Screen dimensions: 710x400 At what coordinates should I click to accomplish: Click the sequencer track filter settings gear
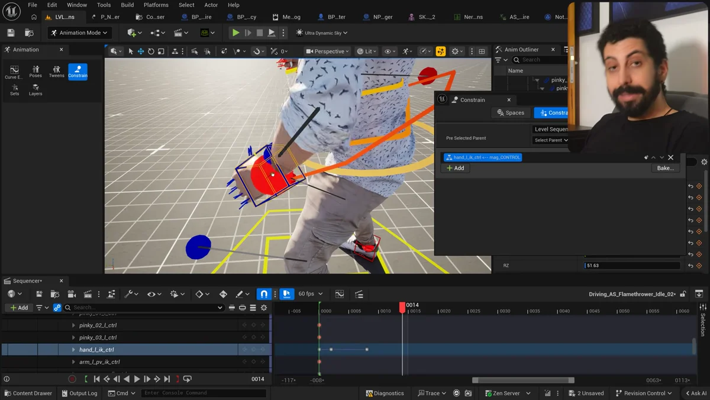pyautogui.click(x=264, y=308)
